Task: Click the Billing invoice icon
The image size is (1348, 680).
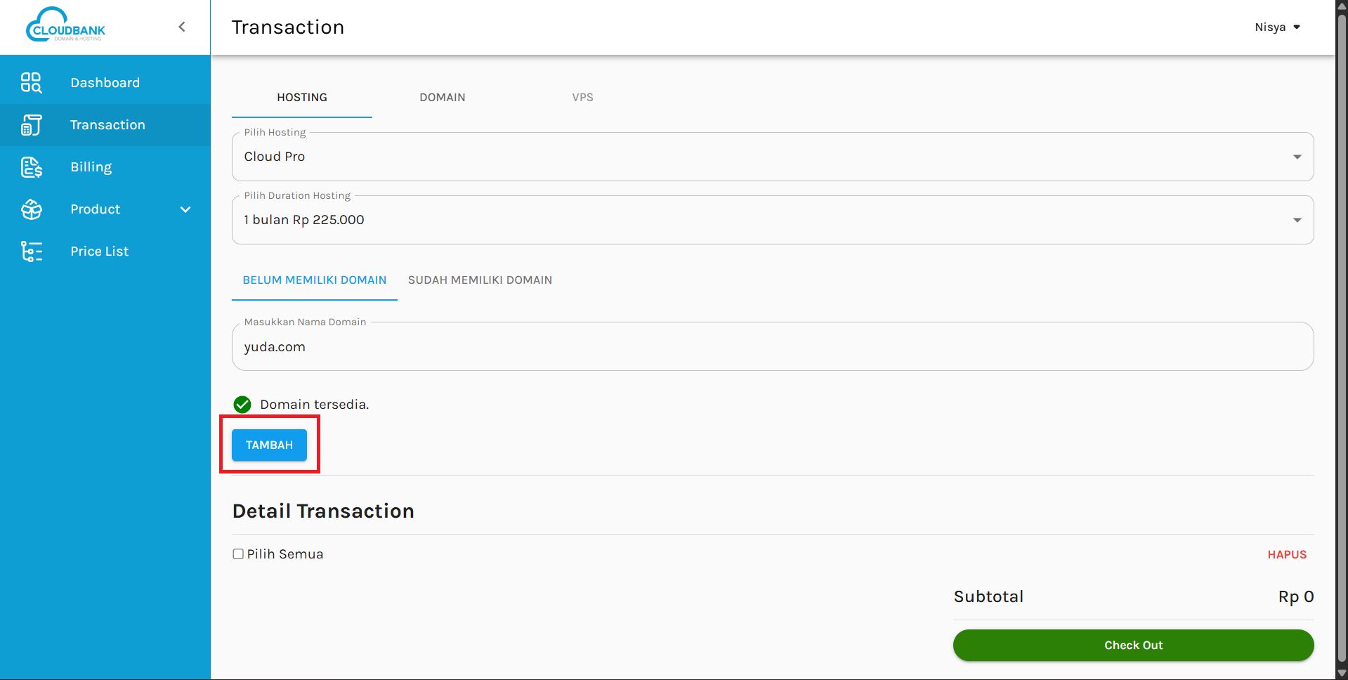Action: [x=31, y=167]
